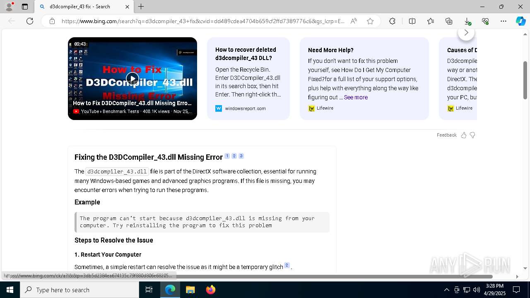Advance carousel with next arrow button
This screenshot has height=298, width=530.
[x=466, y=33]
